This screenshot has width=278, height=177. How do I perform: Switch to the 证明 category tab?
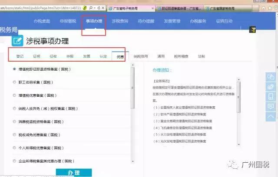pyautogui.click(x=36, y=56)
